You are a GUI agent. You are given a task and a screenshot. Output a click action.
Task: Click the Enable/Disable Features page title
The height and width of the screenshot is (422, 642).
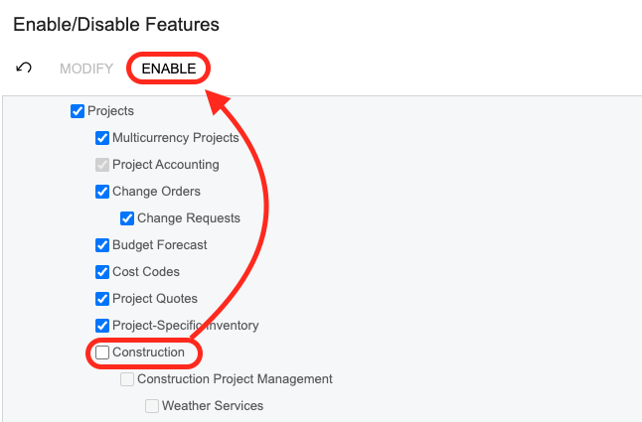coord(116,24)
